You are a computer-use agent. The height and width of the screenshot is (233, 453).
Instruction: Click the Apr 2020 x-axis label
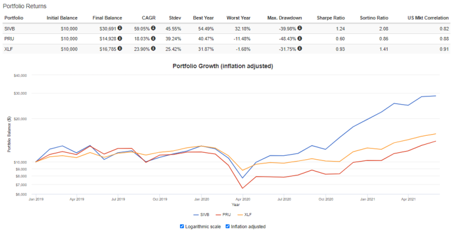[243, 199]
